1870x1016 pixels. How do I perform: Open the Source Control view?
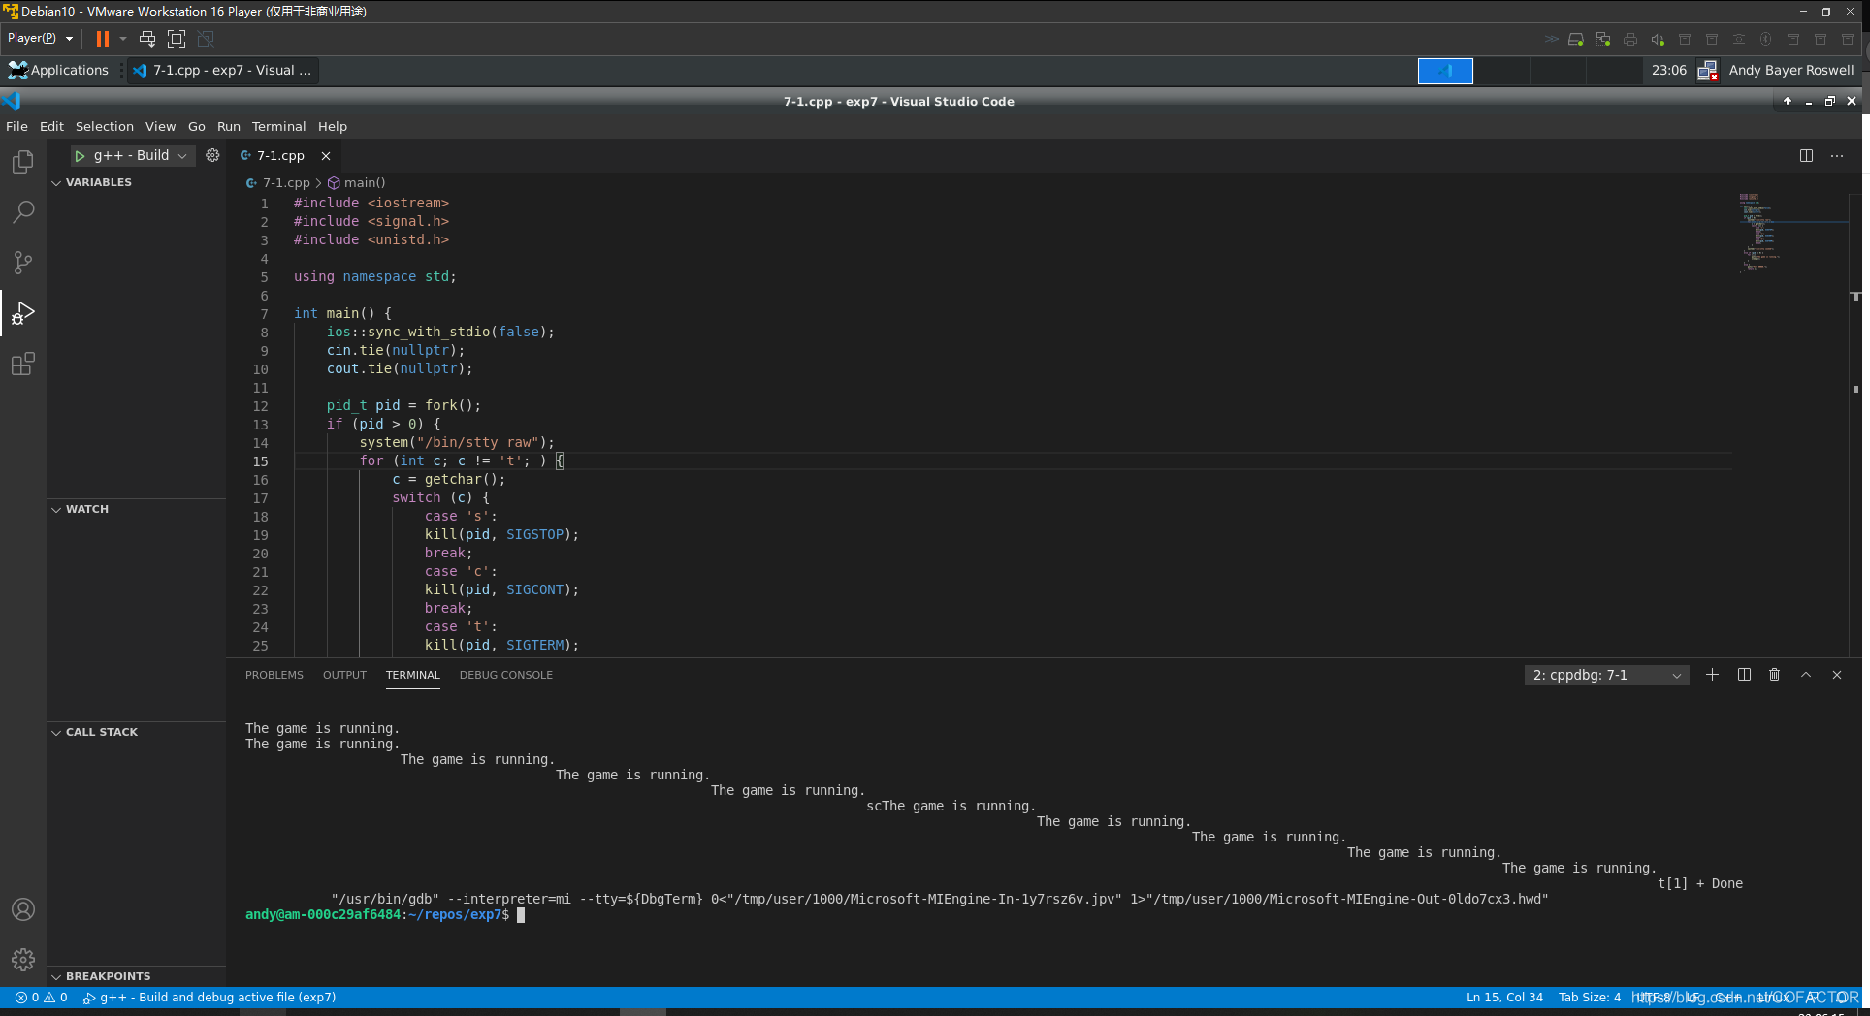point(23,263)
